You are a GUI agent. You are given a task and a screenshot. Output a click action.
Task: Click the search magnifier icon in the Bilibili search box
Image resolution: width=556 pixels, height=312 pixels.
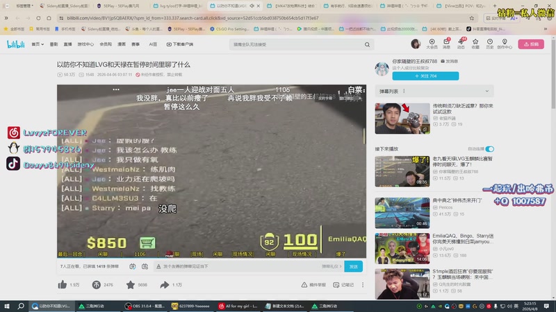[x=368, y=44]
